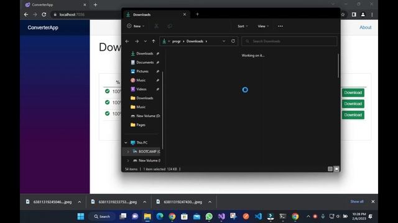Select the Downloads tab in File Explorer

point(156,15)
